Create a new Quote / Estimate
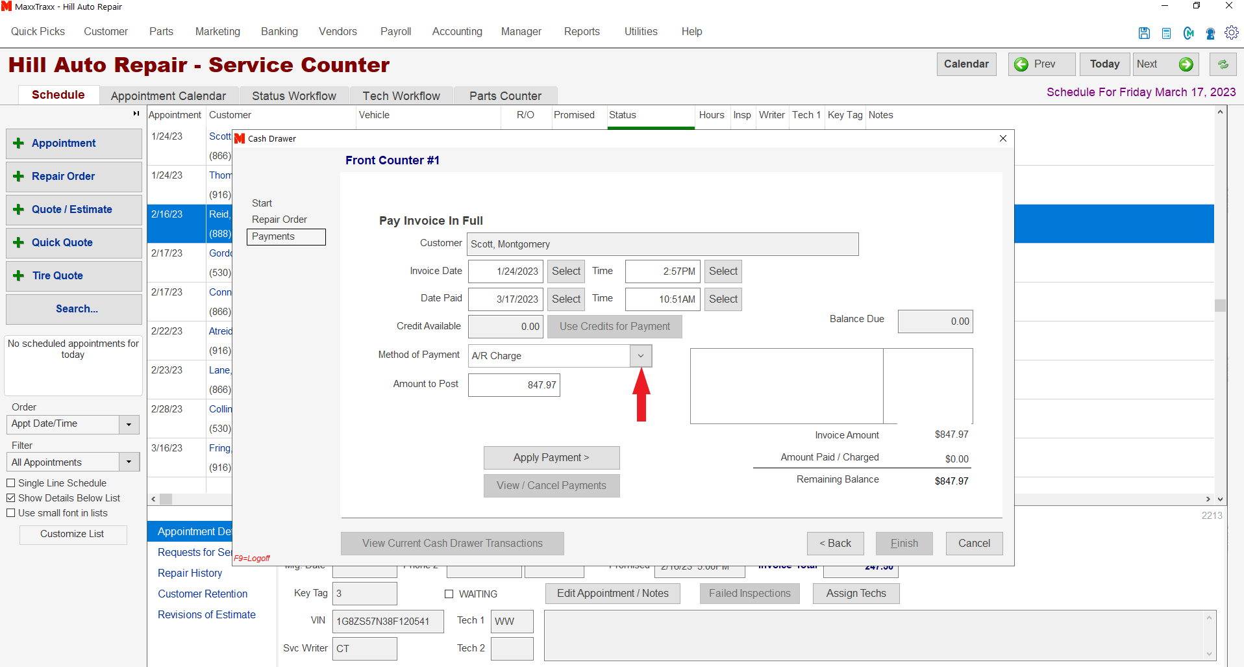 coord(74,210)
